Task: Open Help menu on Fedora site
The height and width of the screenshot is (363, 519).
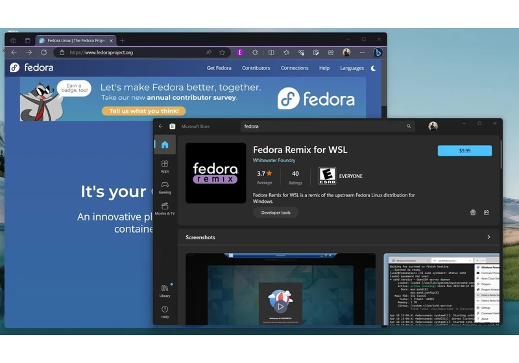Action: [x=324, y=68]
